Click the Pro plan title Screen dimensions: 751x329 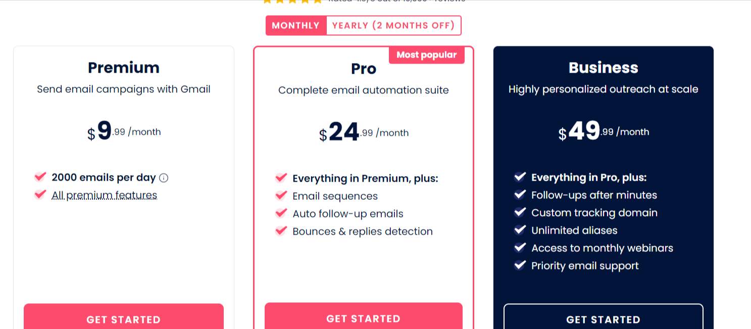tap(364, 69)
